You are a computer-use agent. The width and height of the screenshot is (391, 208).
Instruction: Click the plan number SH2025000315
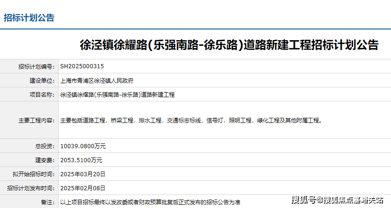tap(82, 66)
